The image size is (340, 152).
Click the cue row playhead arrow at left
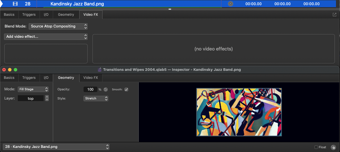click(1, 4)
